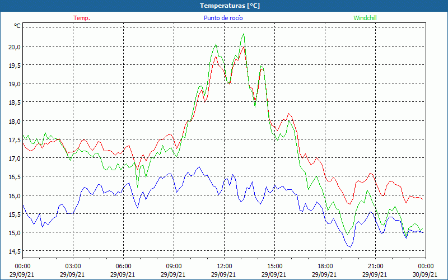Click the 18,0 y-axis value
The width and height of the screenshot is (448, 280).
tap(15, 121)
